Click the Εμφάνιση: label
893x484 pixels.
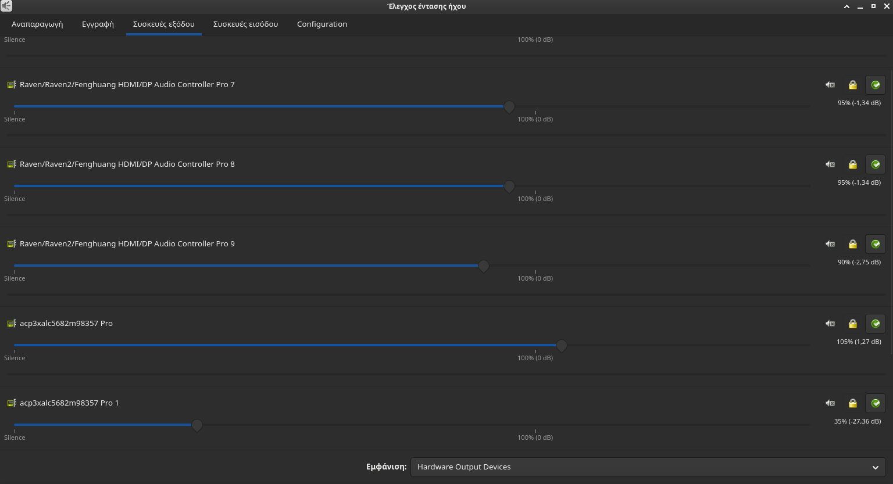pos(386,467)
